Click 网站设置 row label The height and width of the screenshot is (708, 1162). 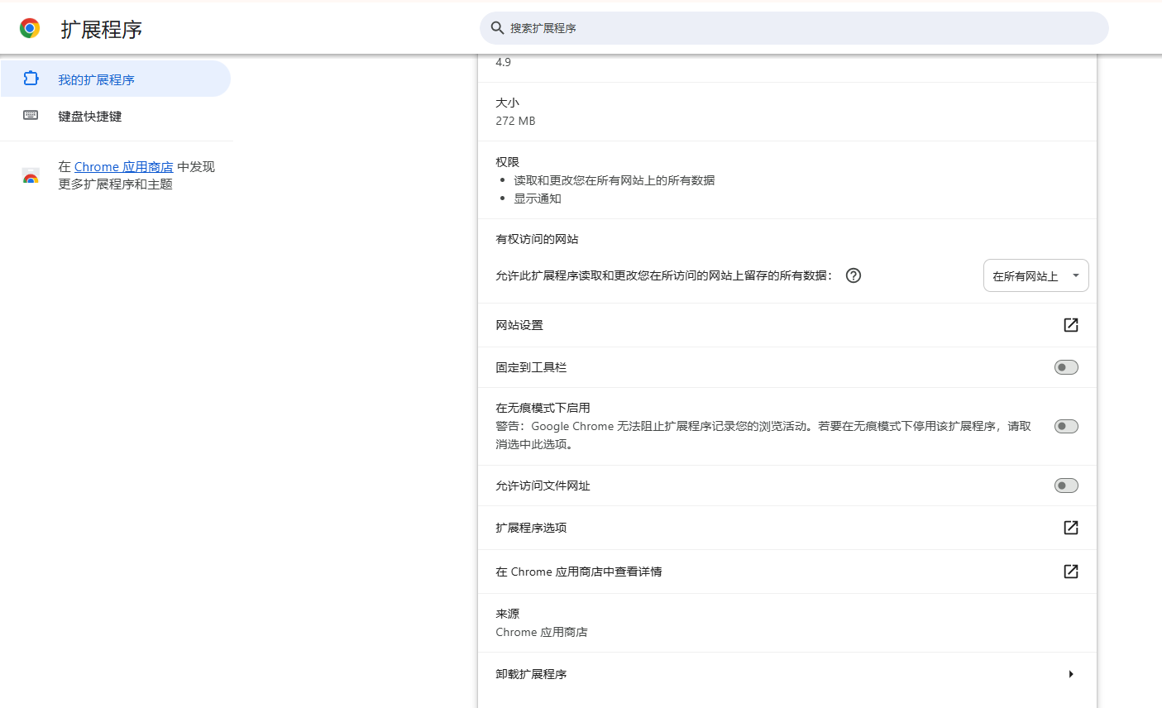(x=519, y=325)
